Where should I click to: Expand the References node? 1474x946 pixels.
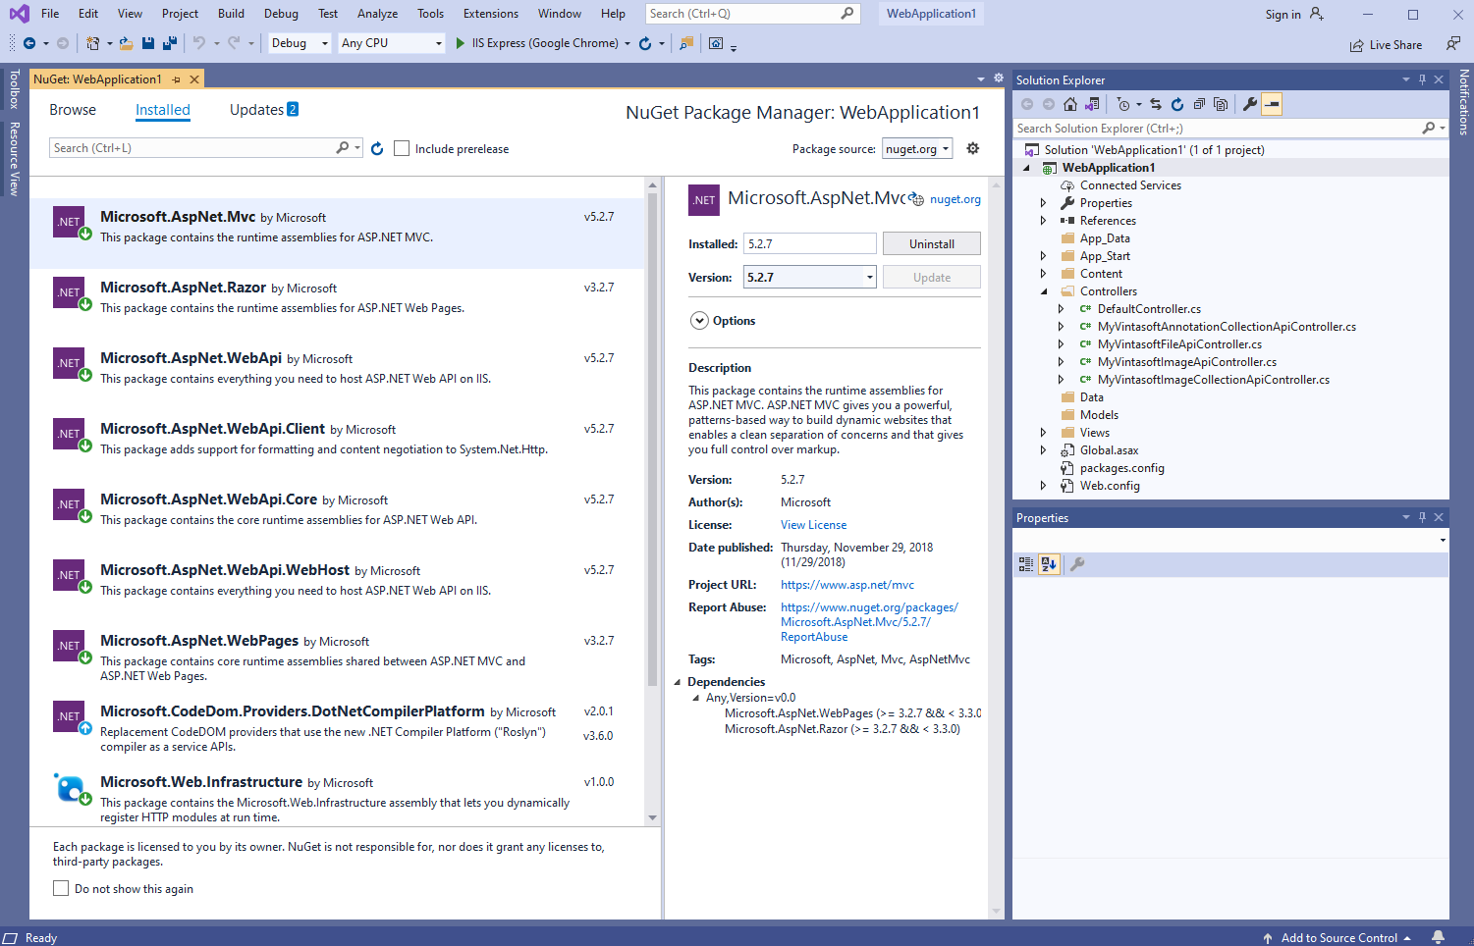1044,221
